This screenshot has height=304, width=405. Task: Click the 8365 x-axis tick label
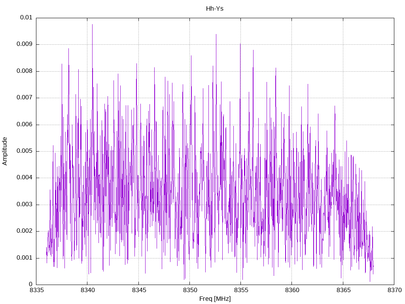(x=343, y=290)
